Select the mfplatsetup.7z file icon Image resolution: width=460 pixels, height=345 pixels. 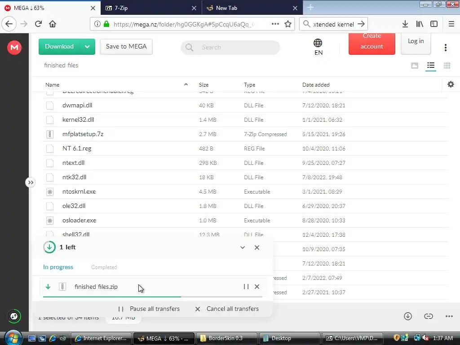point(50,134)
